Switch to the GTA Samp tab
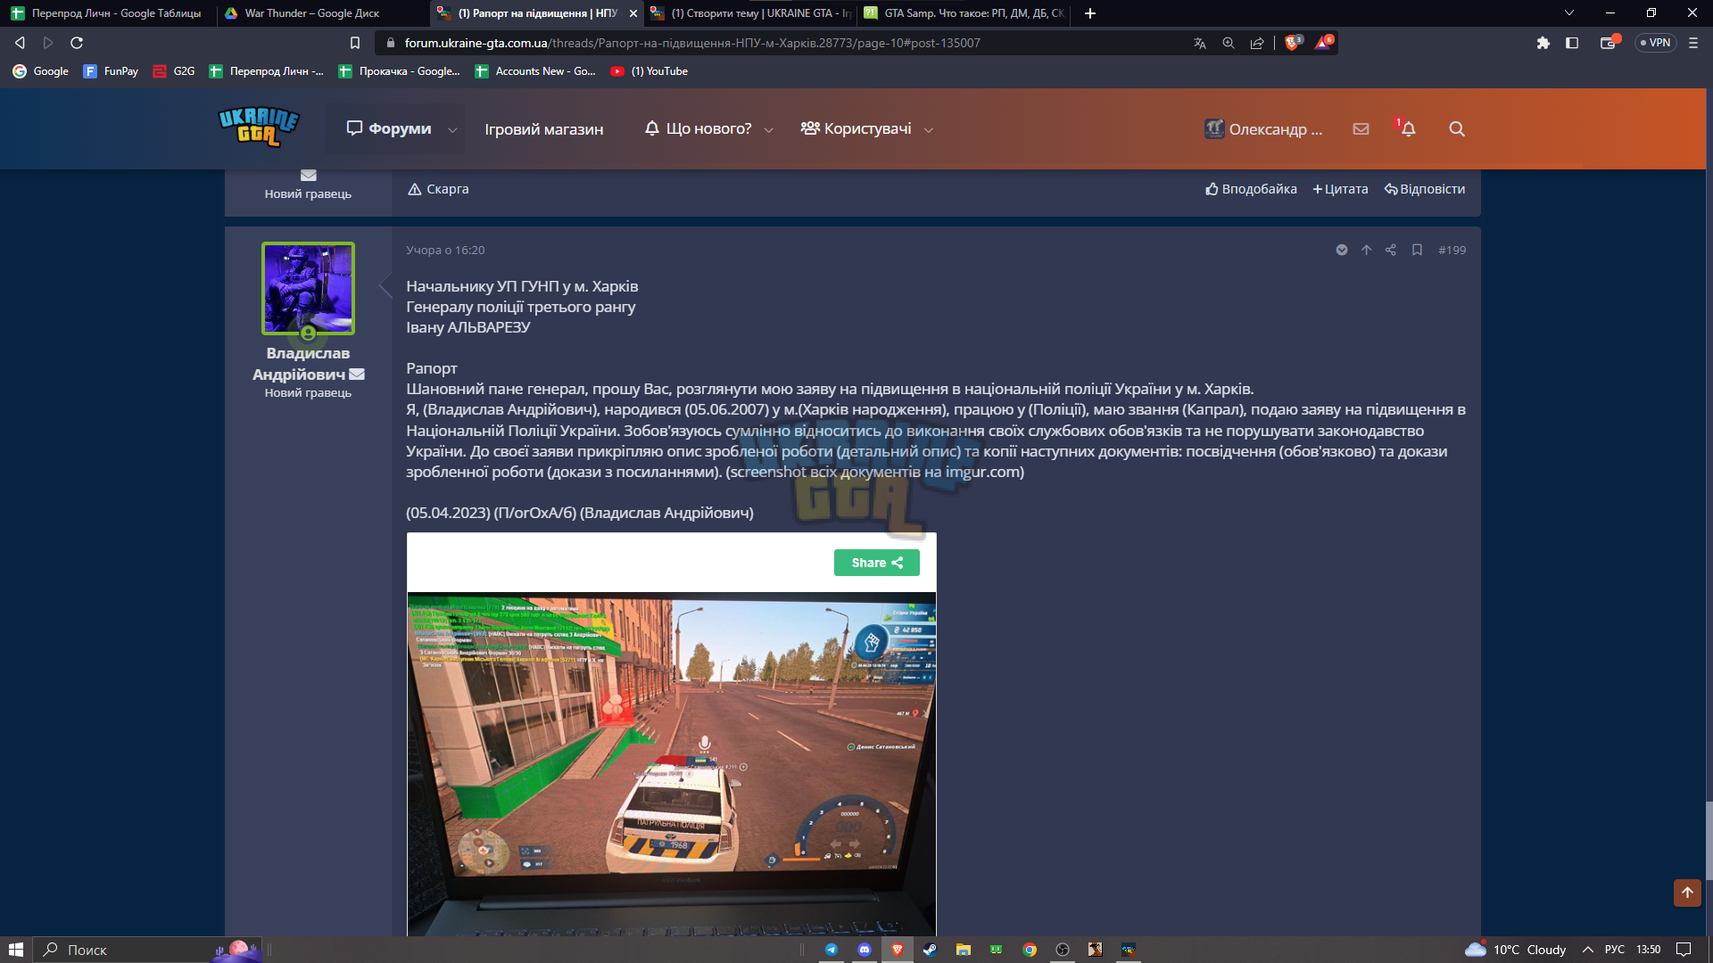The width and height of the screenshot is (1713, 963). click(964, 13)
